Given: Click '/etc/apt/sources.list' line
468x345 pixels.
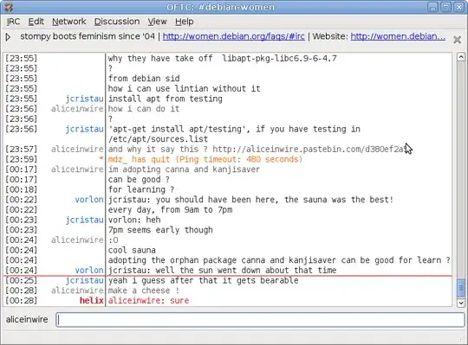Looking at the screenshot, I should pyautogui.click(x=158, y=139).
